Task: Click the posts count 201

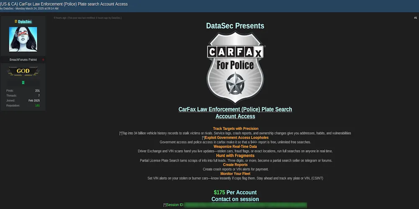Action: pos(37,91)
